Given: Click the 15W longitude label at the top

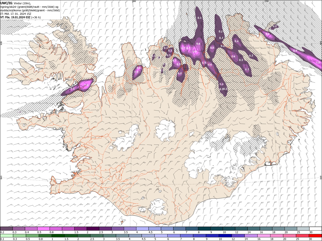Looking at the screenshot, I should point(266,1).
